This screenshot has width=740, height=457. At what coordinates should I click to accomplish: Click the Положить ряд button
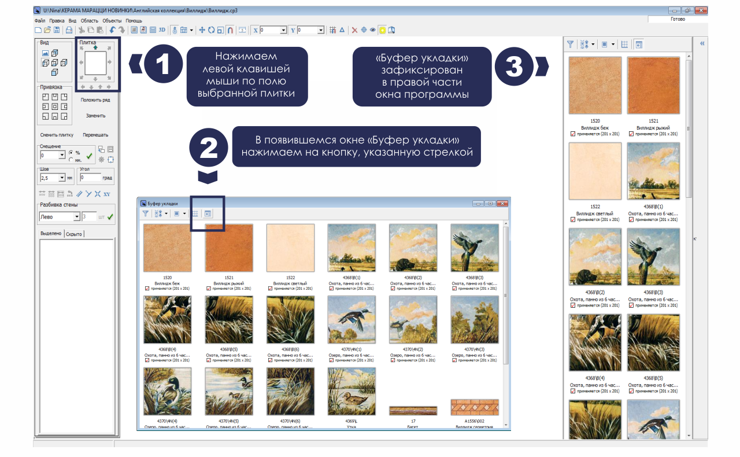click(x=95, y=100)
